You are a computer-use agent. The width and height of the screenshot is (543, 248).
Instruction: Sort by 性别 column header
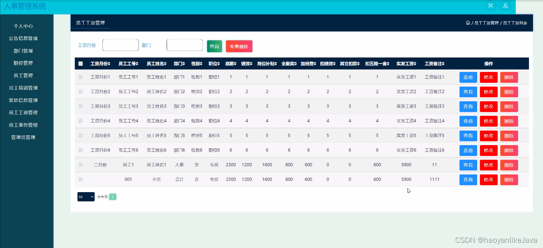[x=197, y=64]
